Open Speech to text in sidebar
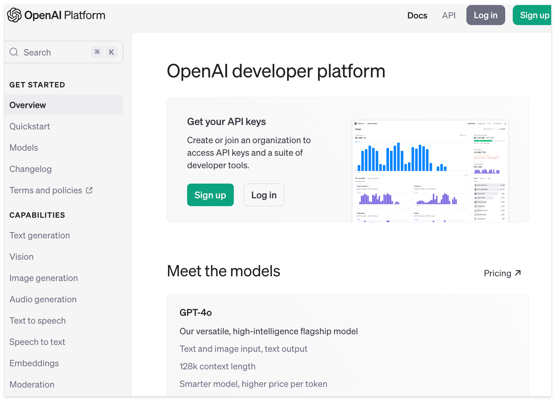This screenshot has width=556, height=401. tap(37, 342)
